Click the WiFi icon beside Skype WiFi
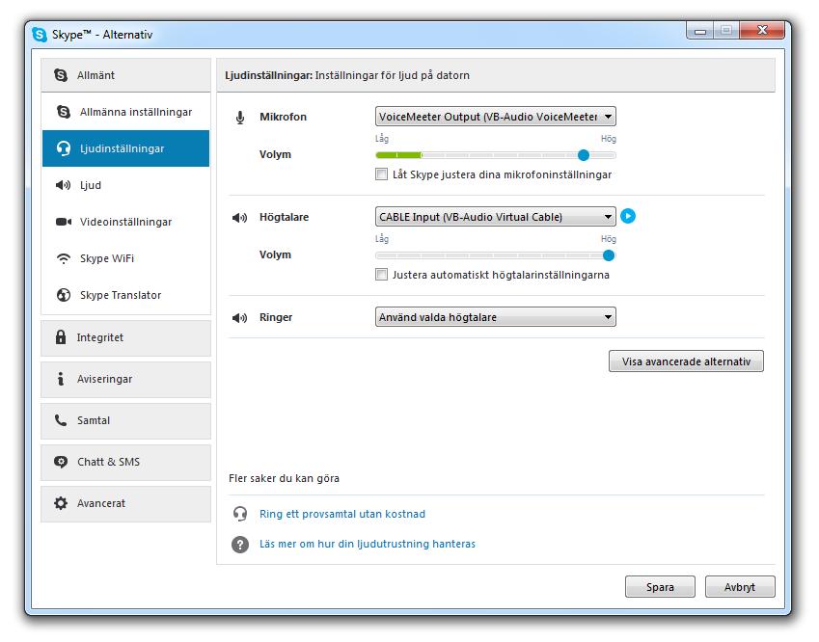This screenshot has height=642, width=819. click(64, 258)
